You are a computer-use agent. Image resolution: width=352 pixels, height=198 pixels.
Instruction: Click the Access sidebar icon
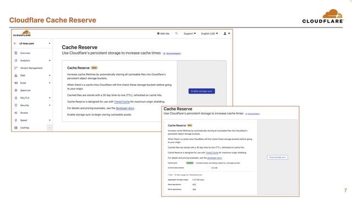click(x=16, y=113)
